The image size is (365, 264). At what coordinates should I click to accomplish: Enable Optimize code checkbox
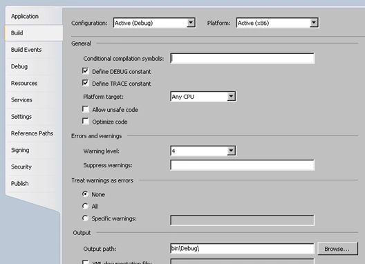[86, 121]
